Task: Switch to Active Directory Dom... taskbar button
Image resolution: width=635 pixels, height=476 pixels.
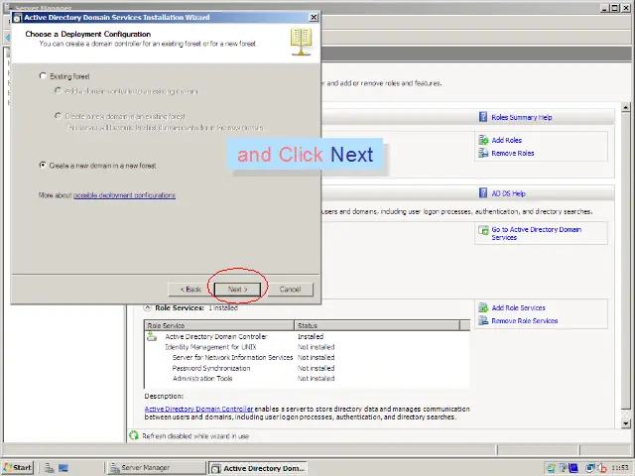Action: (258, 468)
